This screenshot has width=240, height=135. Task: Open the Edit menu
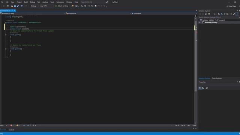click(x=7, y=2)
